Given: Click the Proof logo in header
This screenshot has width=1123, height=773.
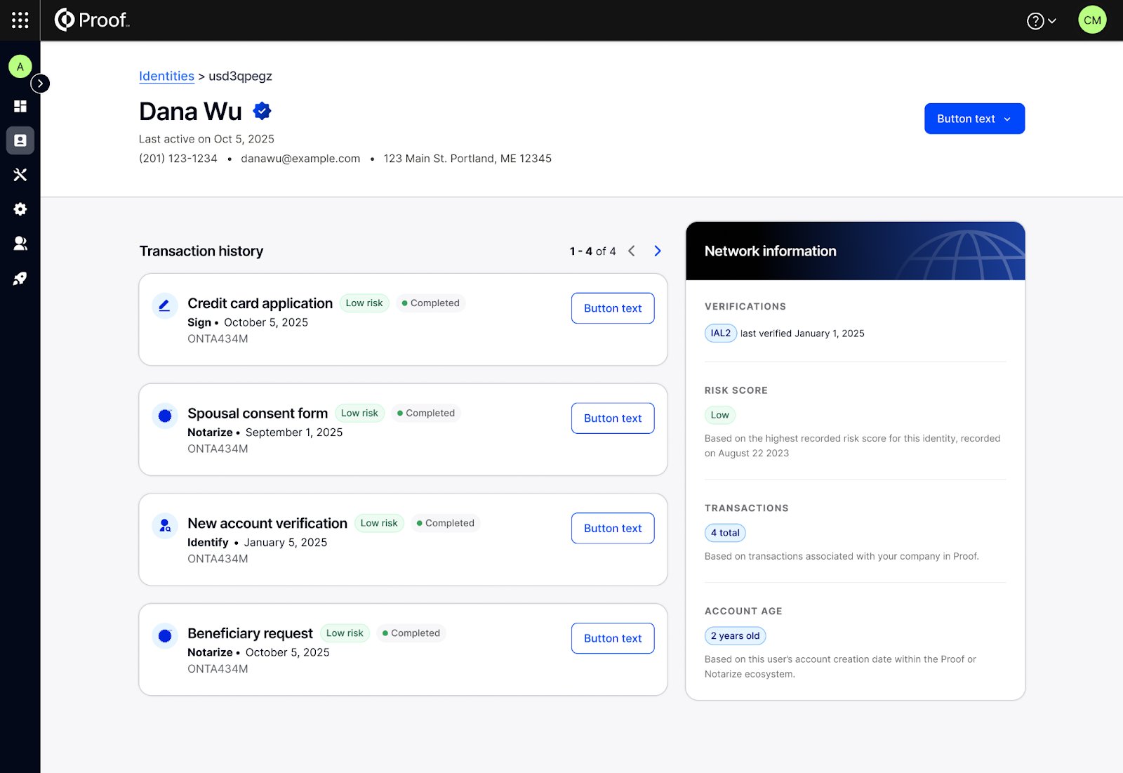Looking at the screenshot, I should pyautogui.click(x=92, y=20).
